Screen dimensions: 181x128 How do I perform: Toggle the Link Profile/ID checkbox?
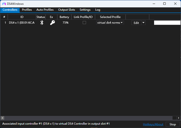click(84, 23)
